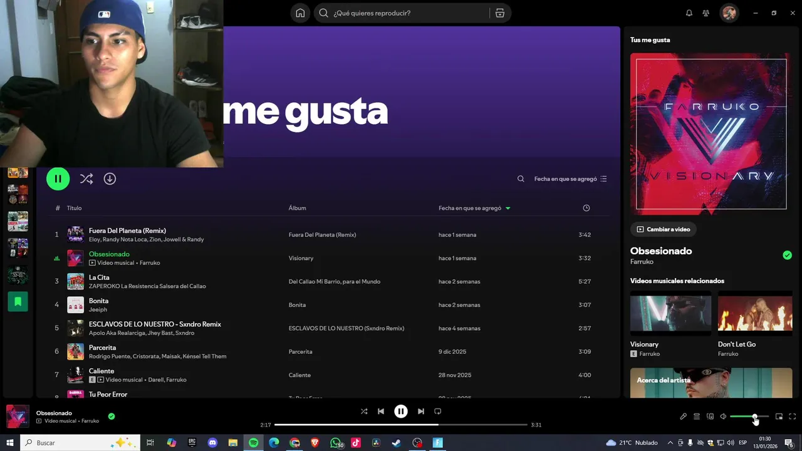Show hidden system tray icons
This screenshot has height=451, width=802.
[x=670, y=443]
